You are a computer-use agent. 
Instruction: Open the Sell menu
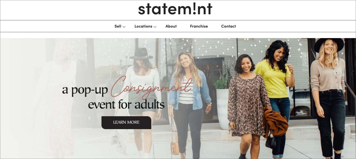118,26
